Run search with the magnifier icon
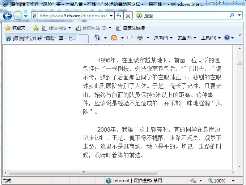Viewport: 246px width, 185px height. pos(232,15)
